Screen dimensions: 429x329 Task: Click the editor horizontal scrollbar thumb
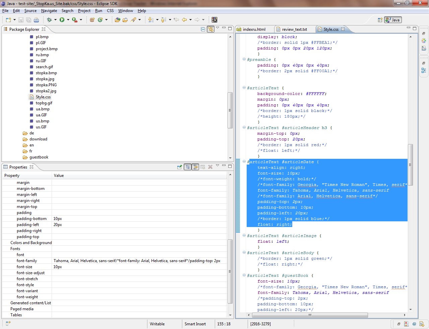point(310,315)
